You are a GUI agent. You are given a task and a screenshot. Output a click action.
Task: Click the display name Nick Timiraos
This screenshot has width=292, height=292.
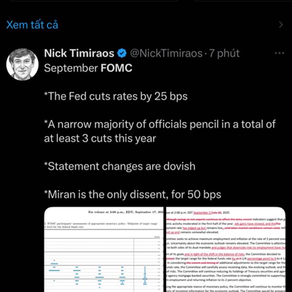coord(79,53)
